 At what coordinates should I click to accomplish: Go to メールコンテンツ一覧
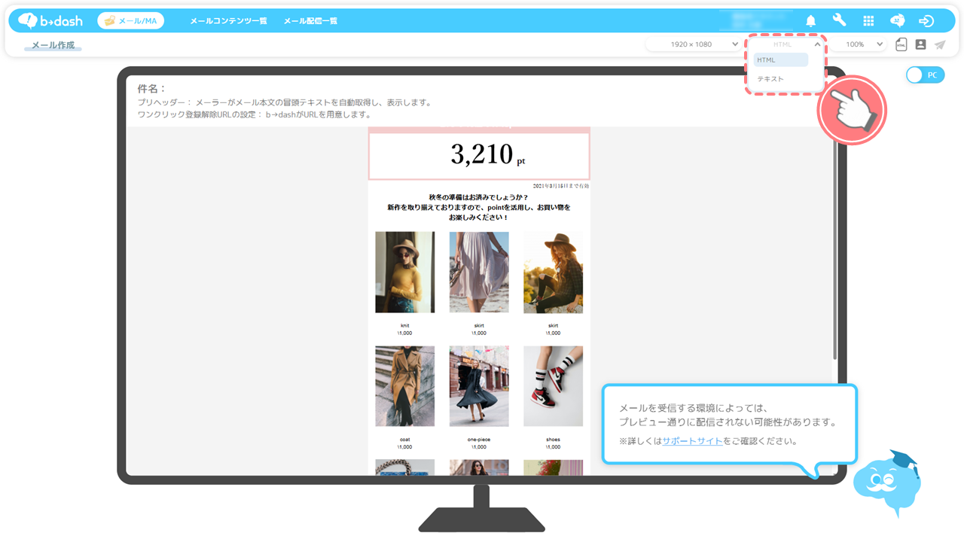228,21
